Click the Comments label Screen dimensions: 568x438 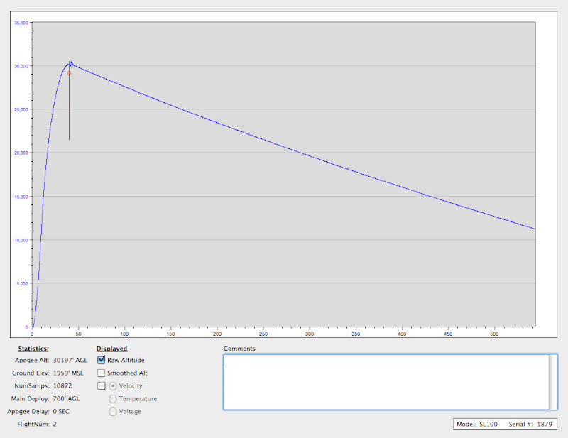[239, 349]
